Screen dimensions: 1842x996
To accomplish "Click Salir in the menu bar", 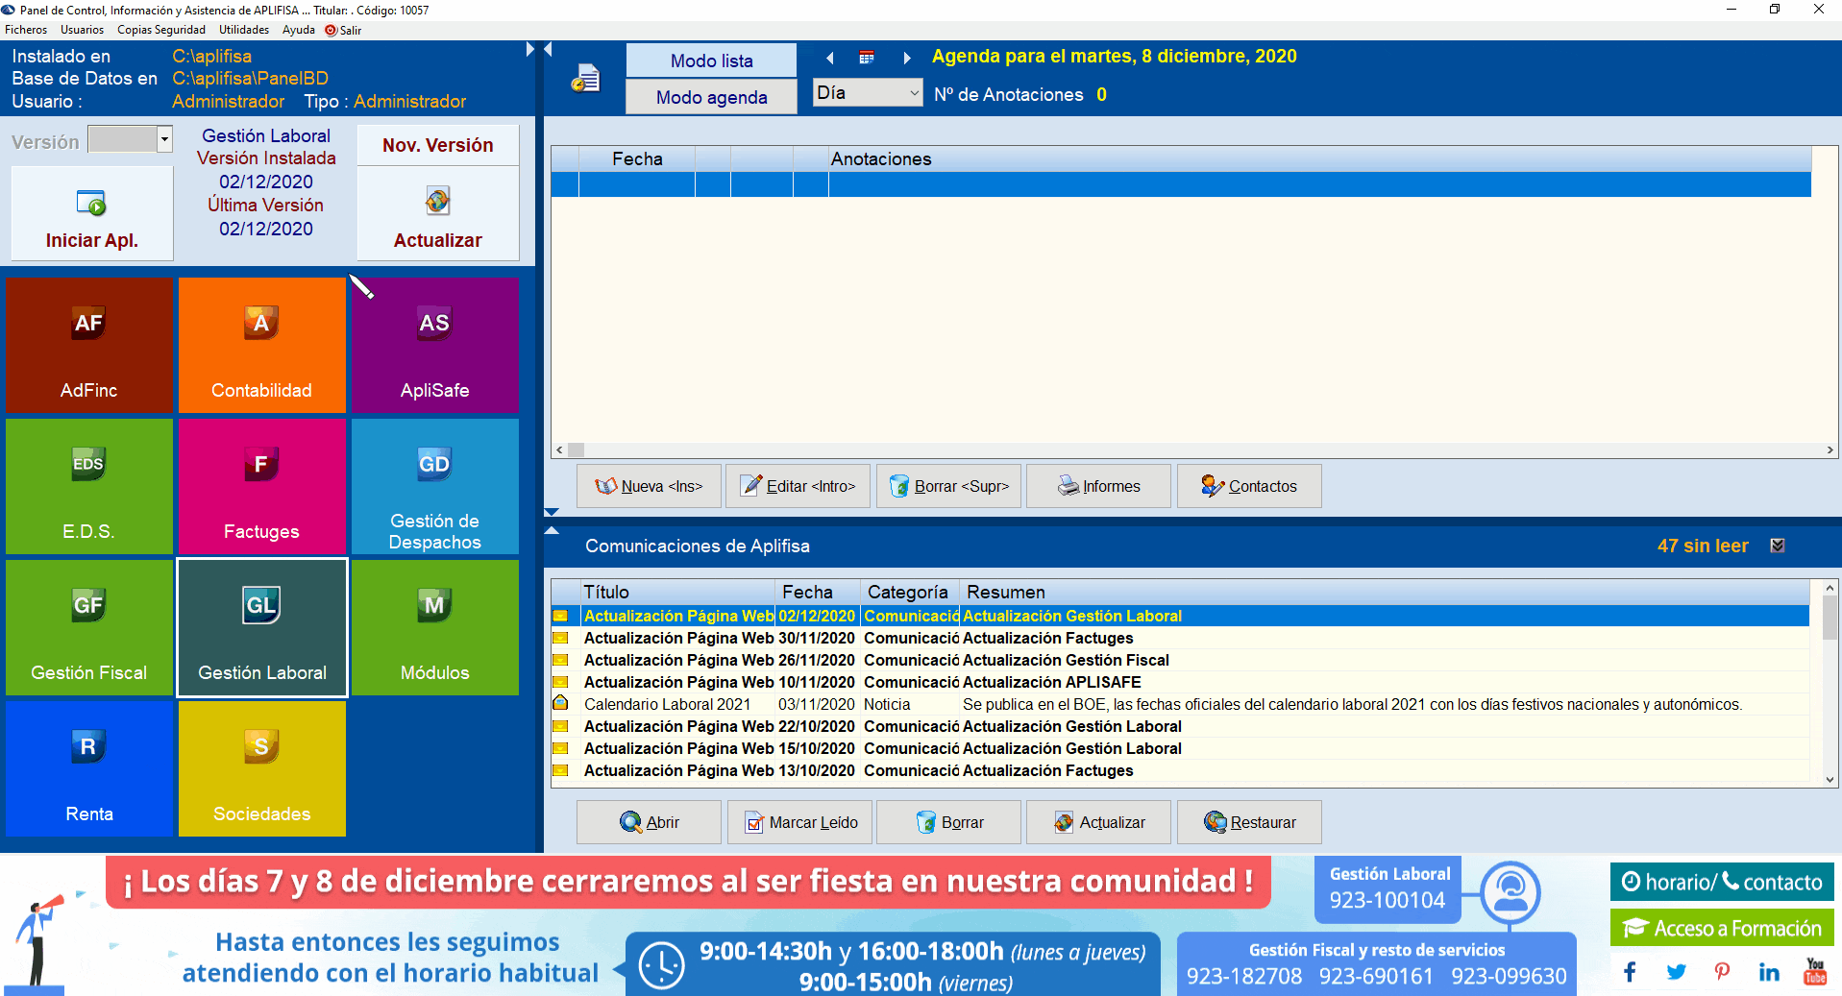I will [344, 30].
